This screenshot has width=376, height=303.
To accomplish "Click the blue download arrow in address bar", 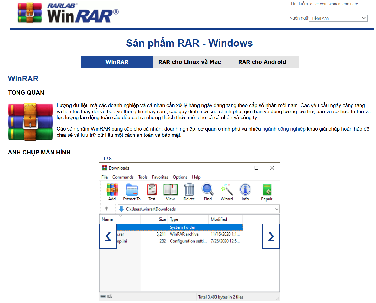I will (x=122, y=209).
